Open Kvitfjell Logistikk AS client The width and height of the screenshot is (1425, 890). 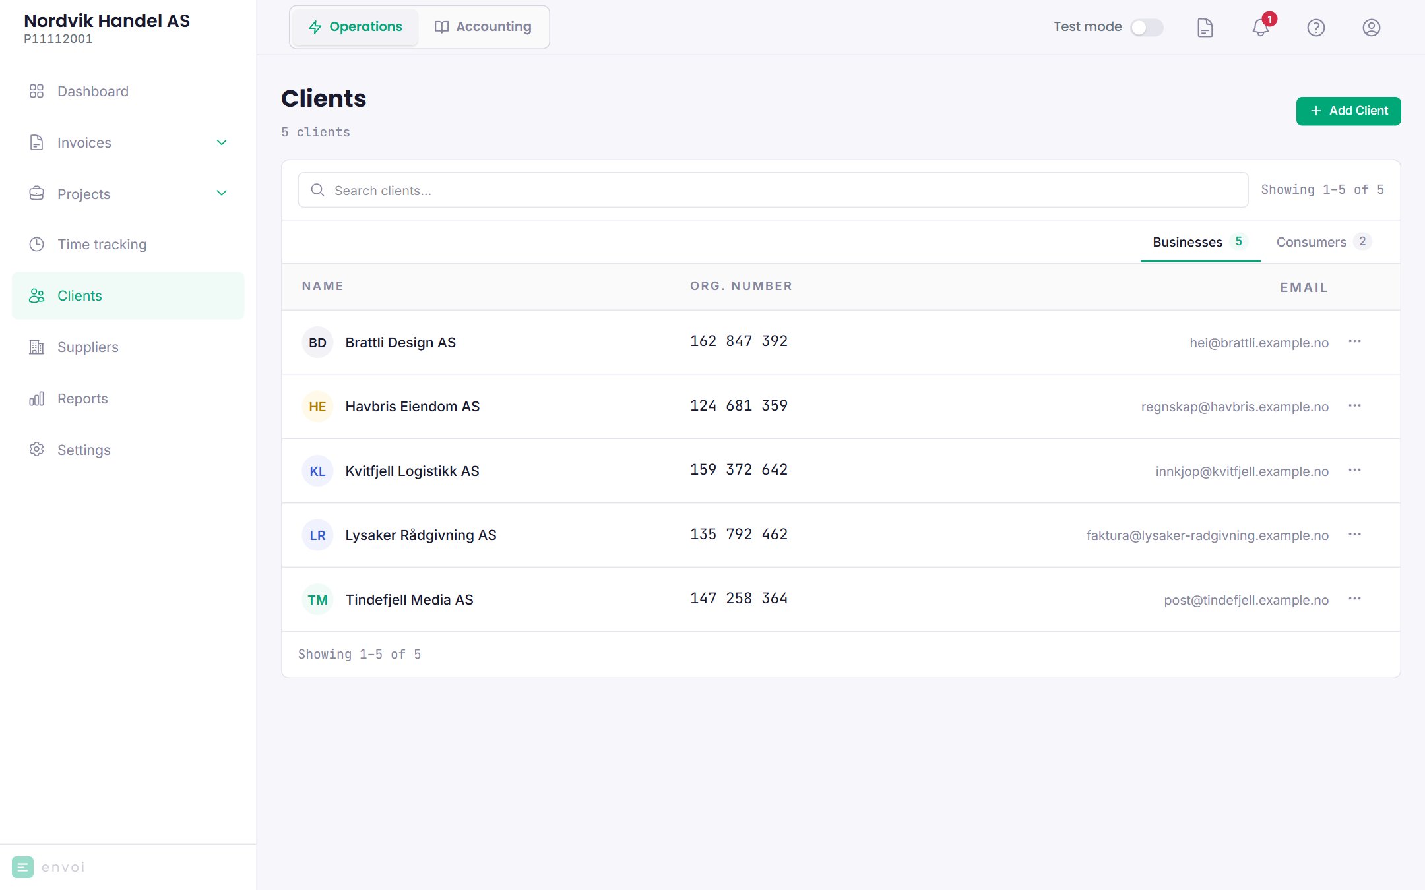click(412, 471)
